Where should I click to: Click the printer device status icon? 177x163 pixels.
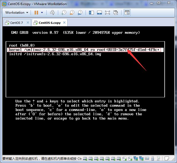coord(147,159)
